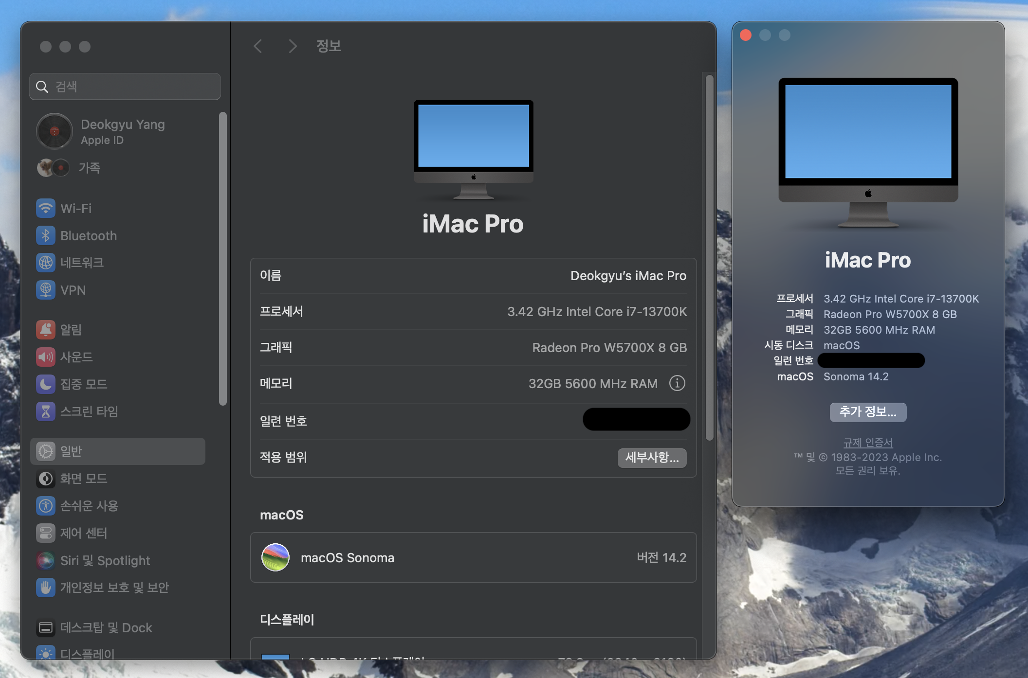Click the name value Deokgyu's iMac Pro

click(628, 276)
